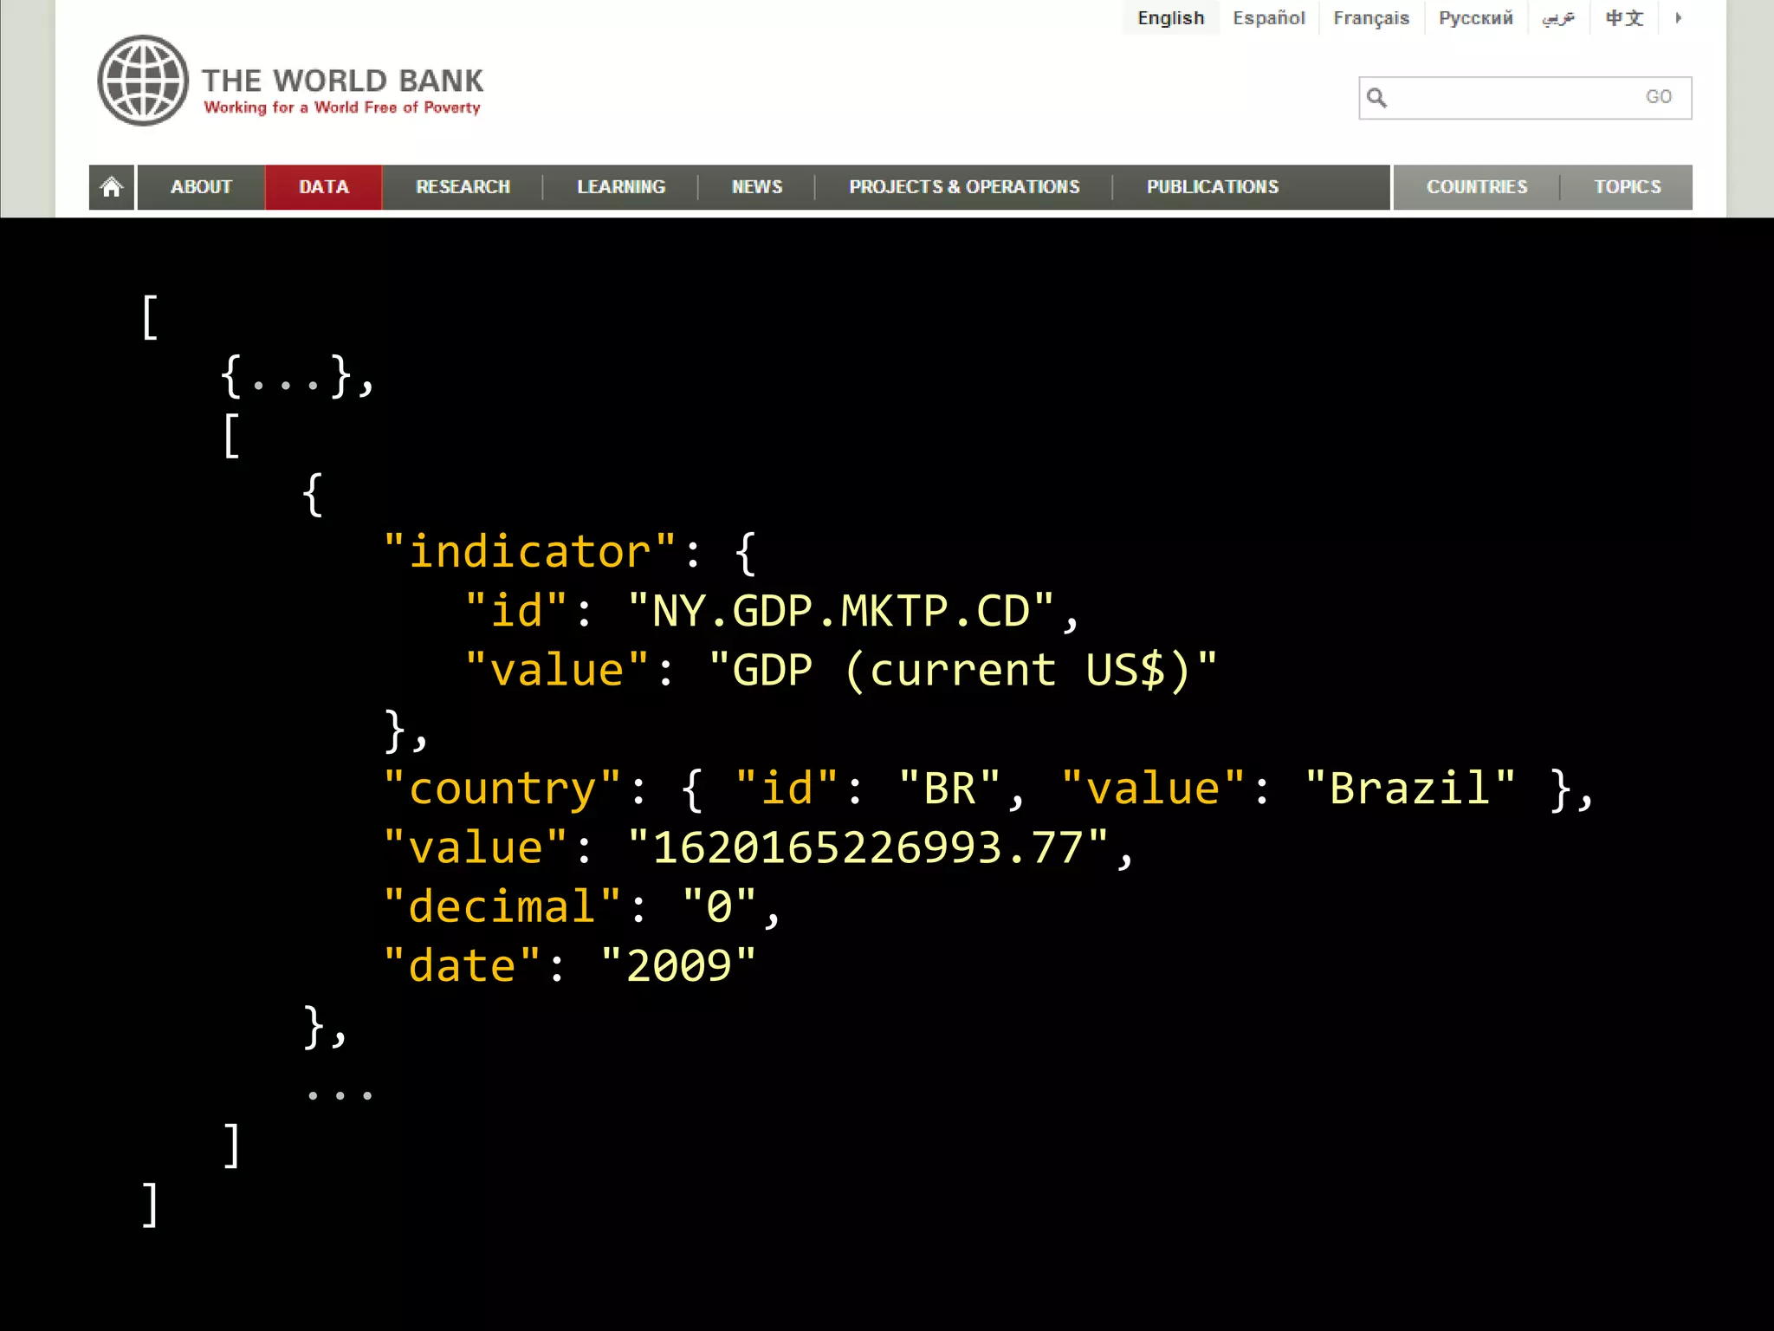Select the DATA tab
Screen dimensions: 1774x1331
[x=323, y=186]
